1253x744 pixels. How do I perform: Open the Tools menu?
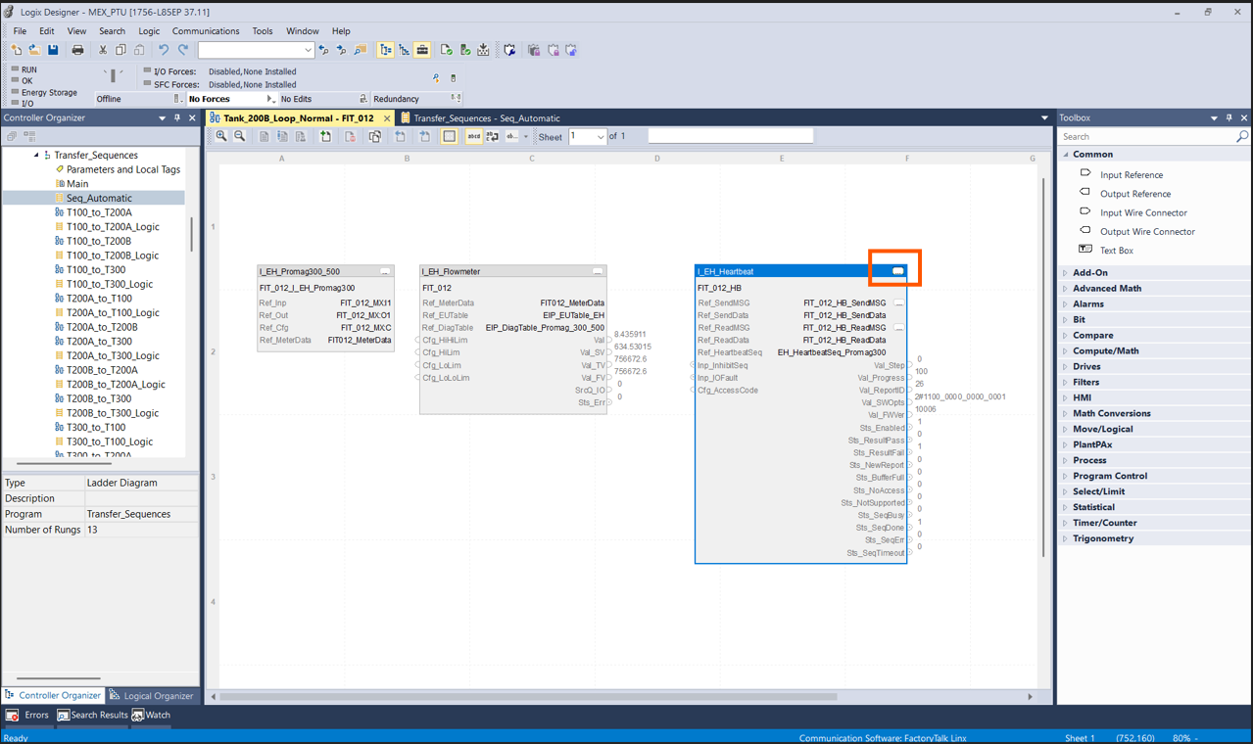[263, 31]
